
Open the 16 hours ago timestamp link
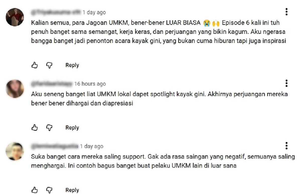coord(90,84)
